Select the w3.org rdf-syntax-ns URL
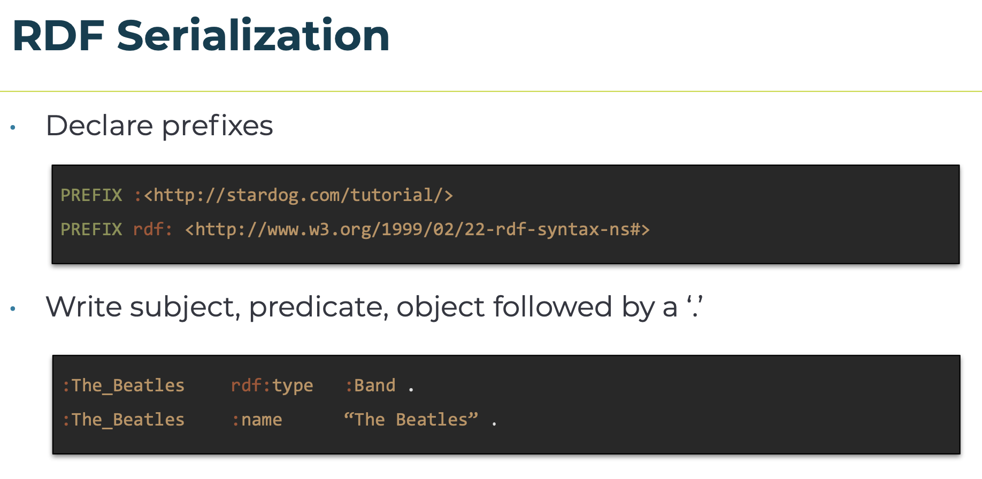The height and width of the screenshot is (479, 982). 417,229
